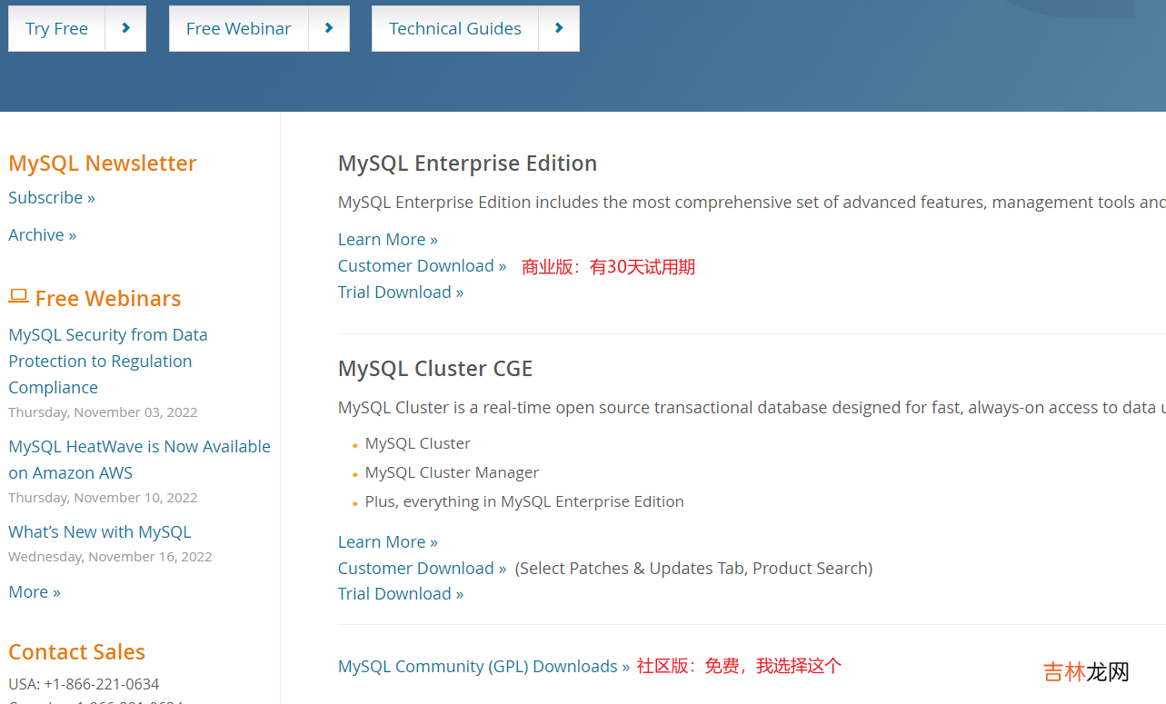Click Learn More under MySQL Cluster CGE
The height and width of the screenshot is (704, 1166).
point(388,541)
